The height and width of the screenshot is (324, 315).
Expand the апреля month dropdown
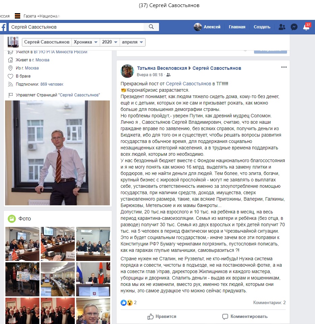(132, 42)
